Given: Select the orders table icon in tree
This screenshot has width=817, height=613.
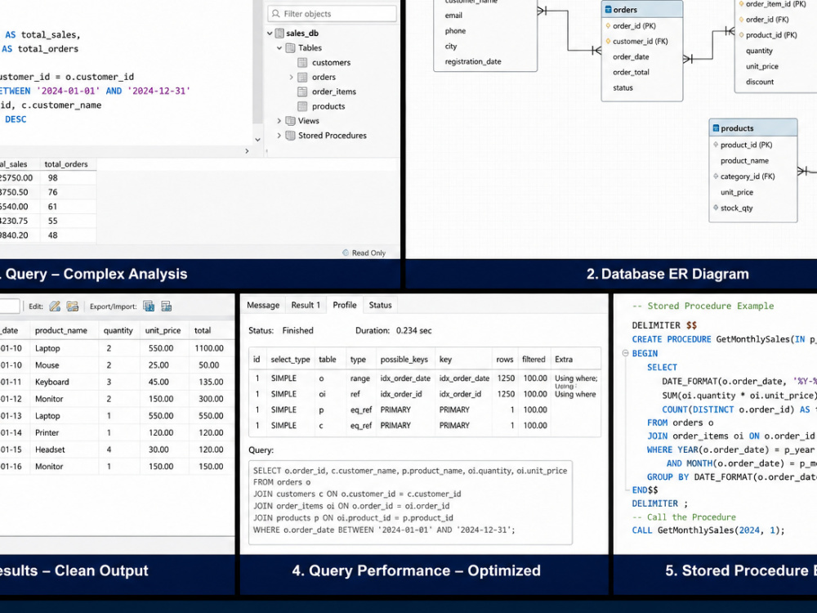Looking at the screenshot, I should point(302,77).
